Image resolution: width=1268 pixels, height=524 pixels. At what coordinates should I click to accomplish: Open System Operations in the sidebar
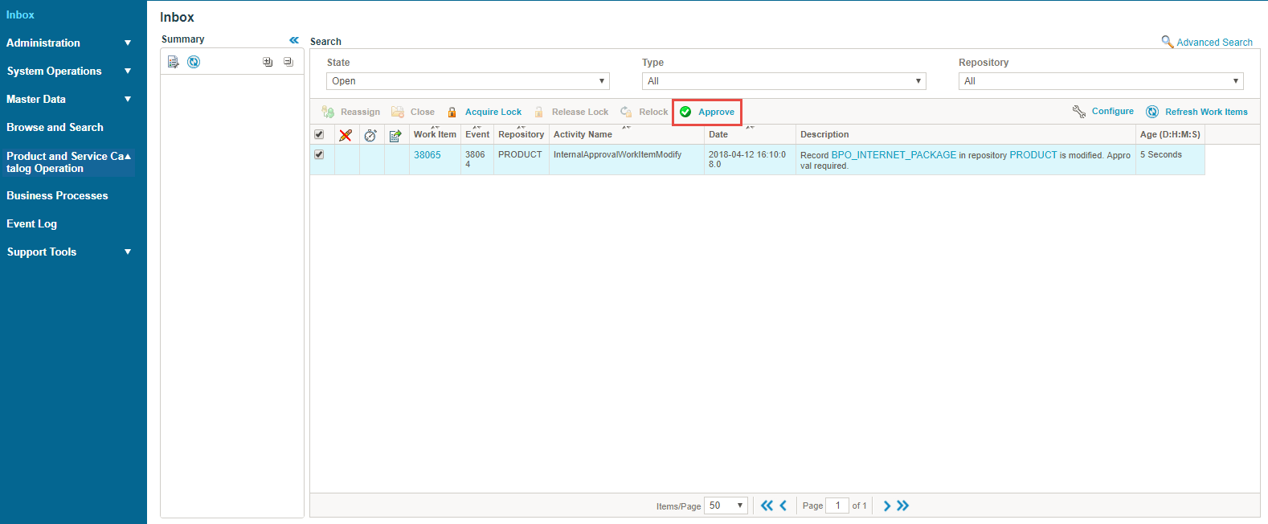[x=55, y=71]
